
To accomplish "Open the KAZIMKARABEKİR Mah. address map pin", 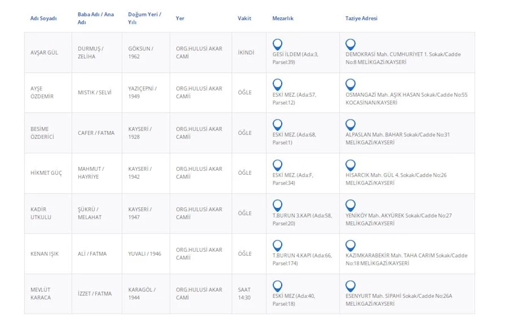I will 351,246.
